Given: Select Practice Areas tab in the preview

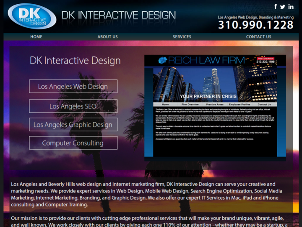Looking at the screenshot, I should point(215,104).
